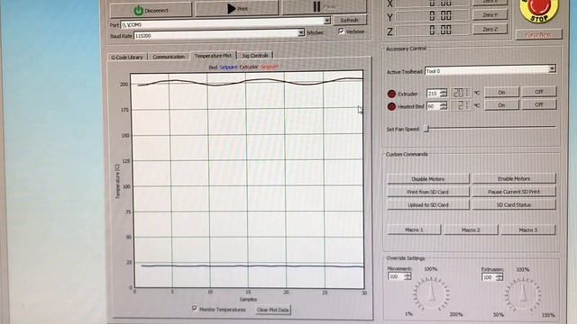577x324 pixels.
Task: Click the Set Fan Speed slider handle
Action: 426,128
